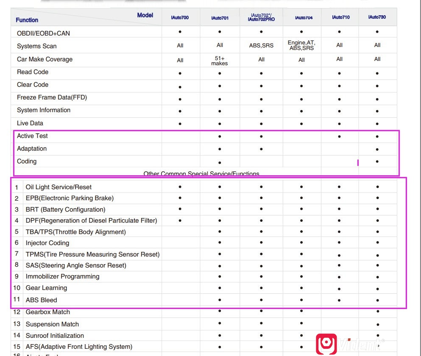Click the "Car Make Coverage" row label
421x356 pixels.
pos(45,59)
